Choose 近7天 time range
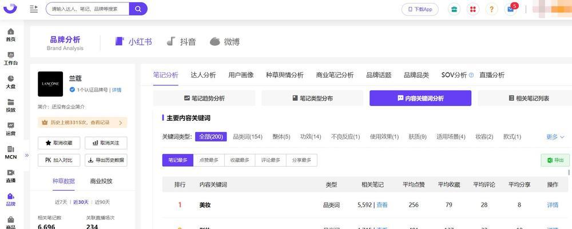This screenshot has width=572, height=229. pyautogui.click(x=61, y=202)
